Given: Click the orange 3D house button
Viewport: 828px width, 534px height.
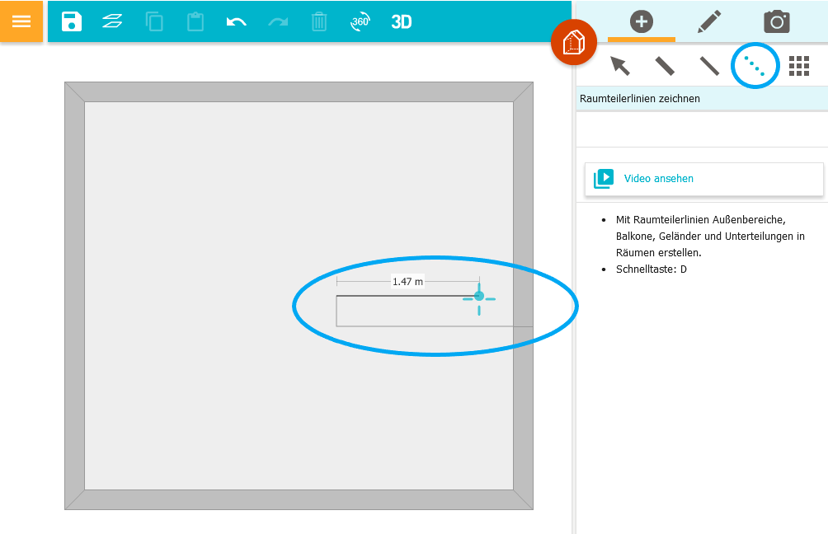Looking at the screenshot, I should pyautogui.click(x=573, y=43).
